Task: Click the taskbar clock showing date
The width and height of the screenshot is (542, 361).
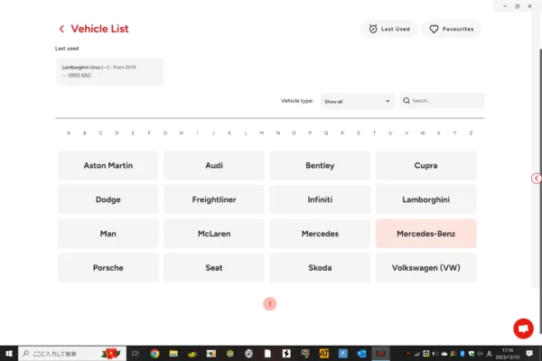Action: [x=508, y=354]
